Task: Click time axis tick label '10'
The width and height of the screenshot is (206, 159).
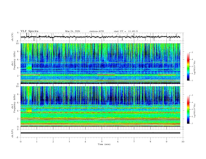Action: (x=183, y=142)
